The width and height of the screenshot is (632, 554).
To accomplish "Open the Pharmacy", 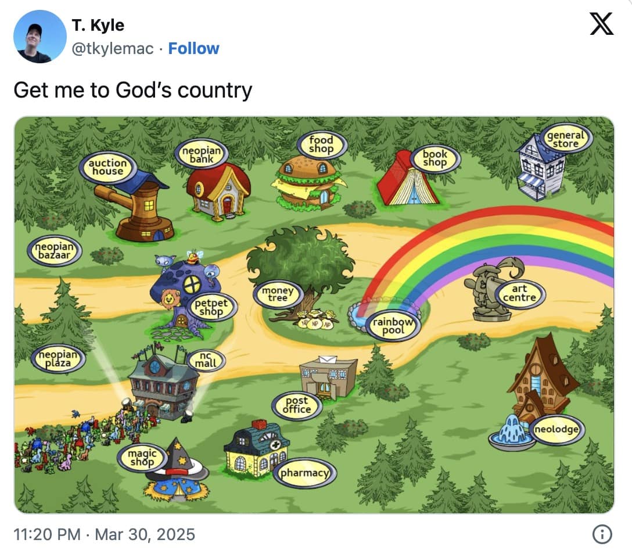I will [256, 453].
